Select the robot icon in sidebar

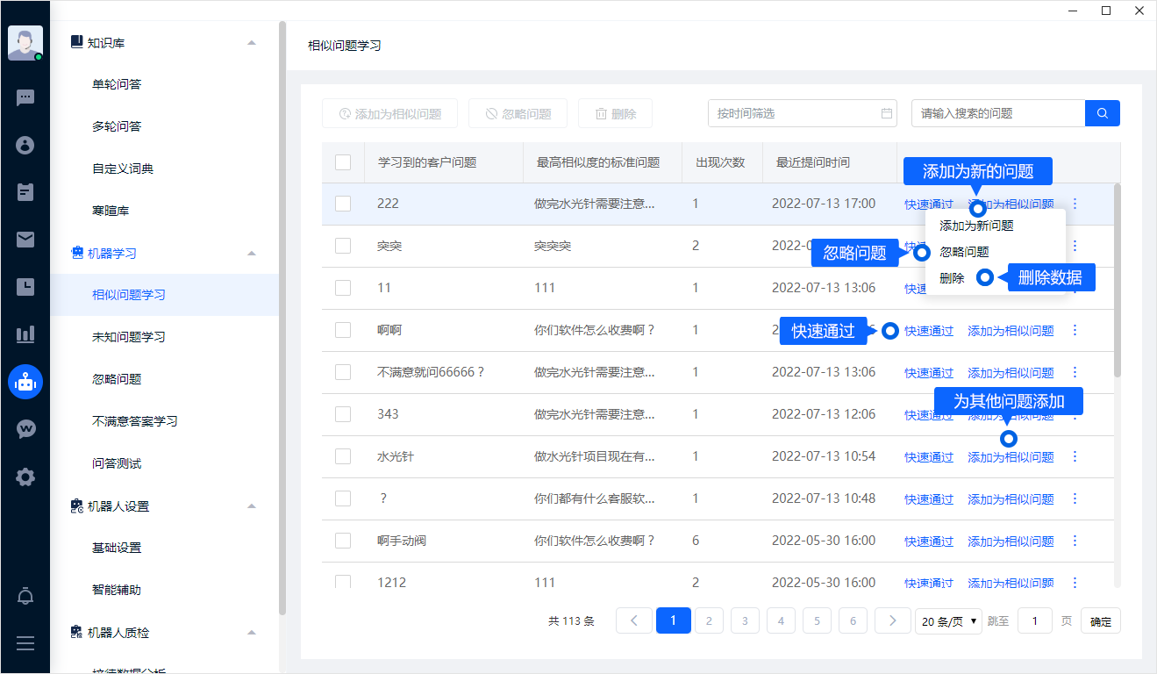25,382
